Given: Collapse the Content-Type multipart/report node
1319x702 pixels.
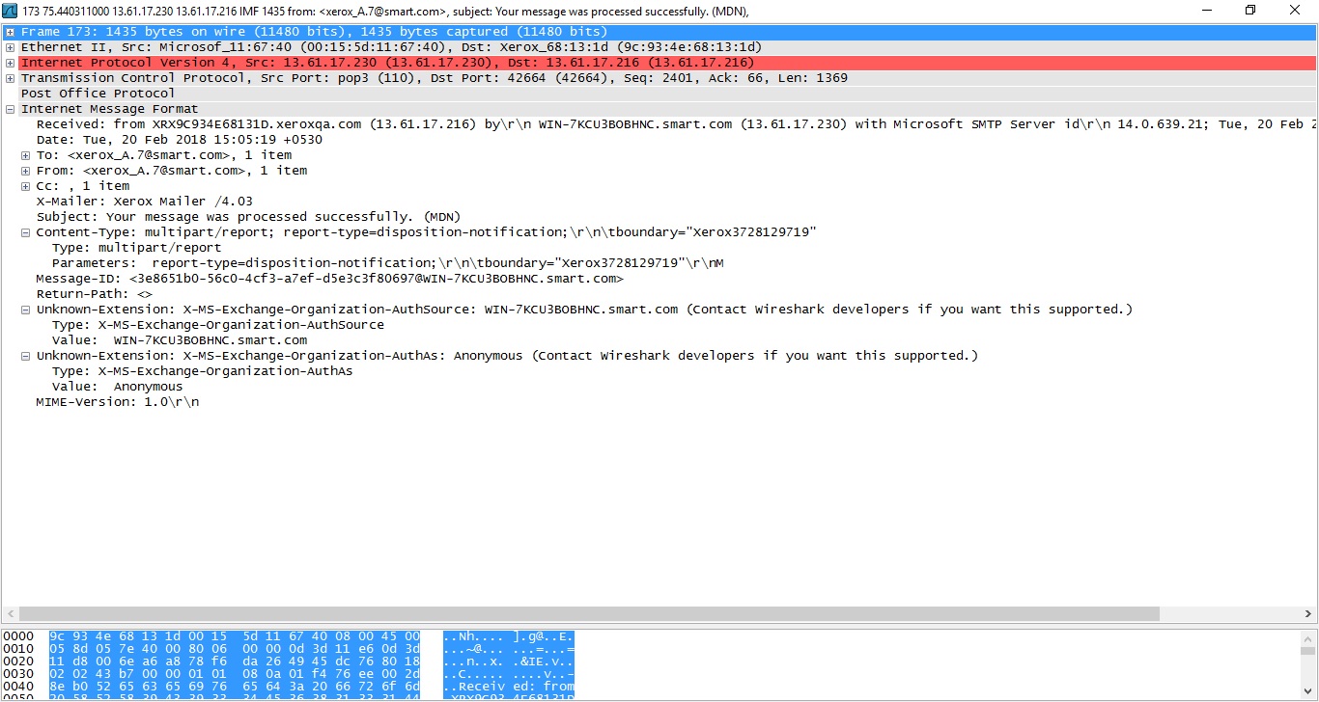Looking at the screenshot, I should pyautogui.click(x=25, y=232).
